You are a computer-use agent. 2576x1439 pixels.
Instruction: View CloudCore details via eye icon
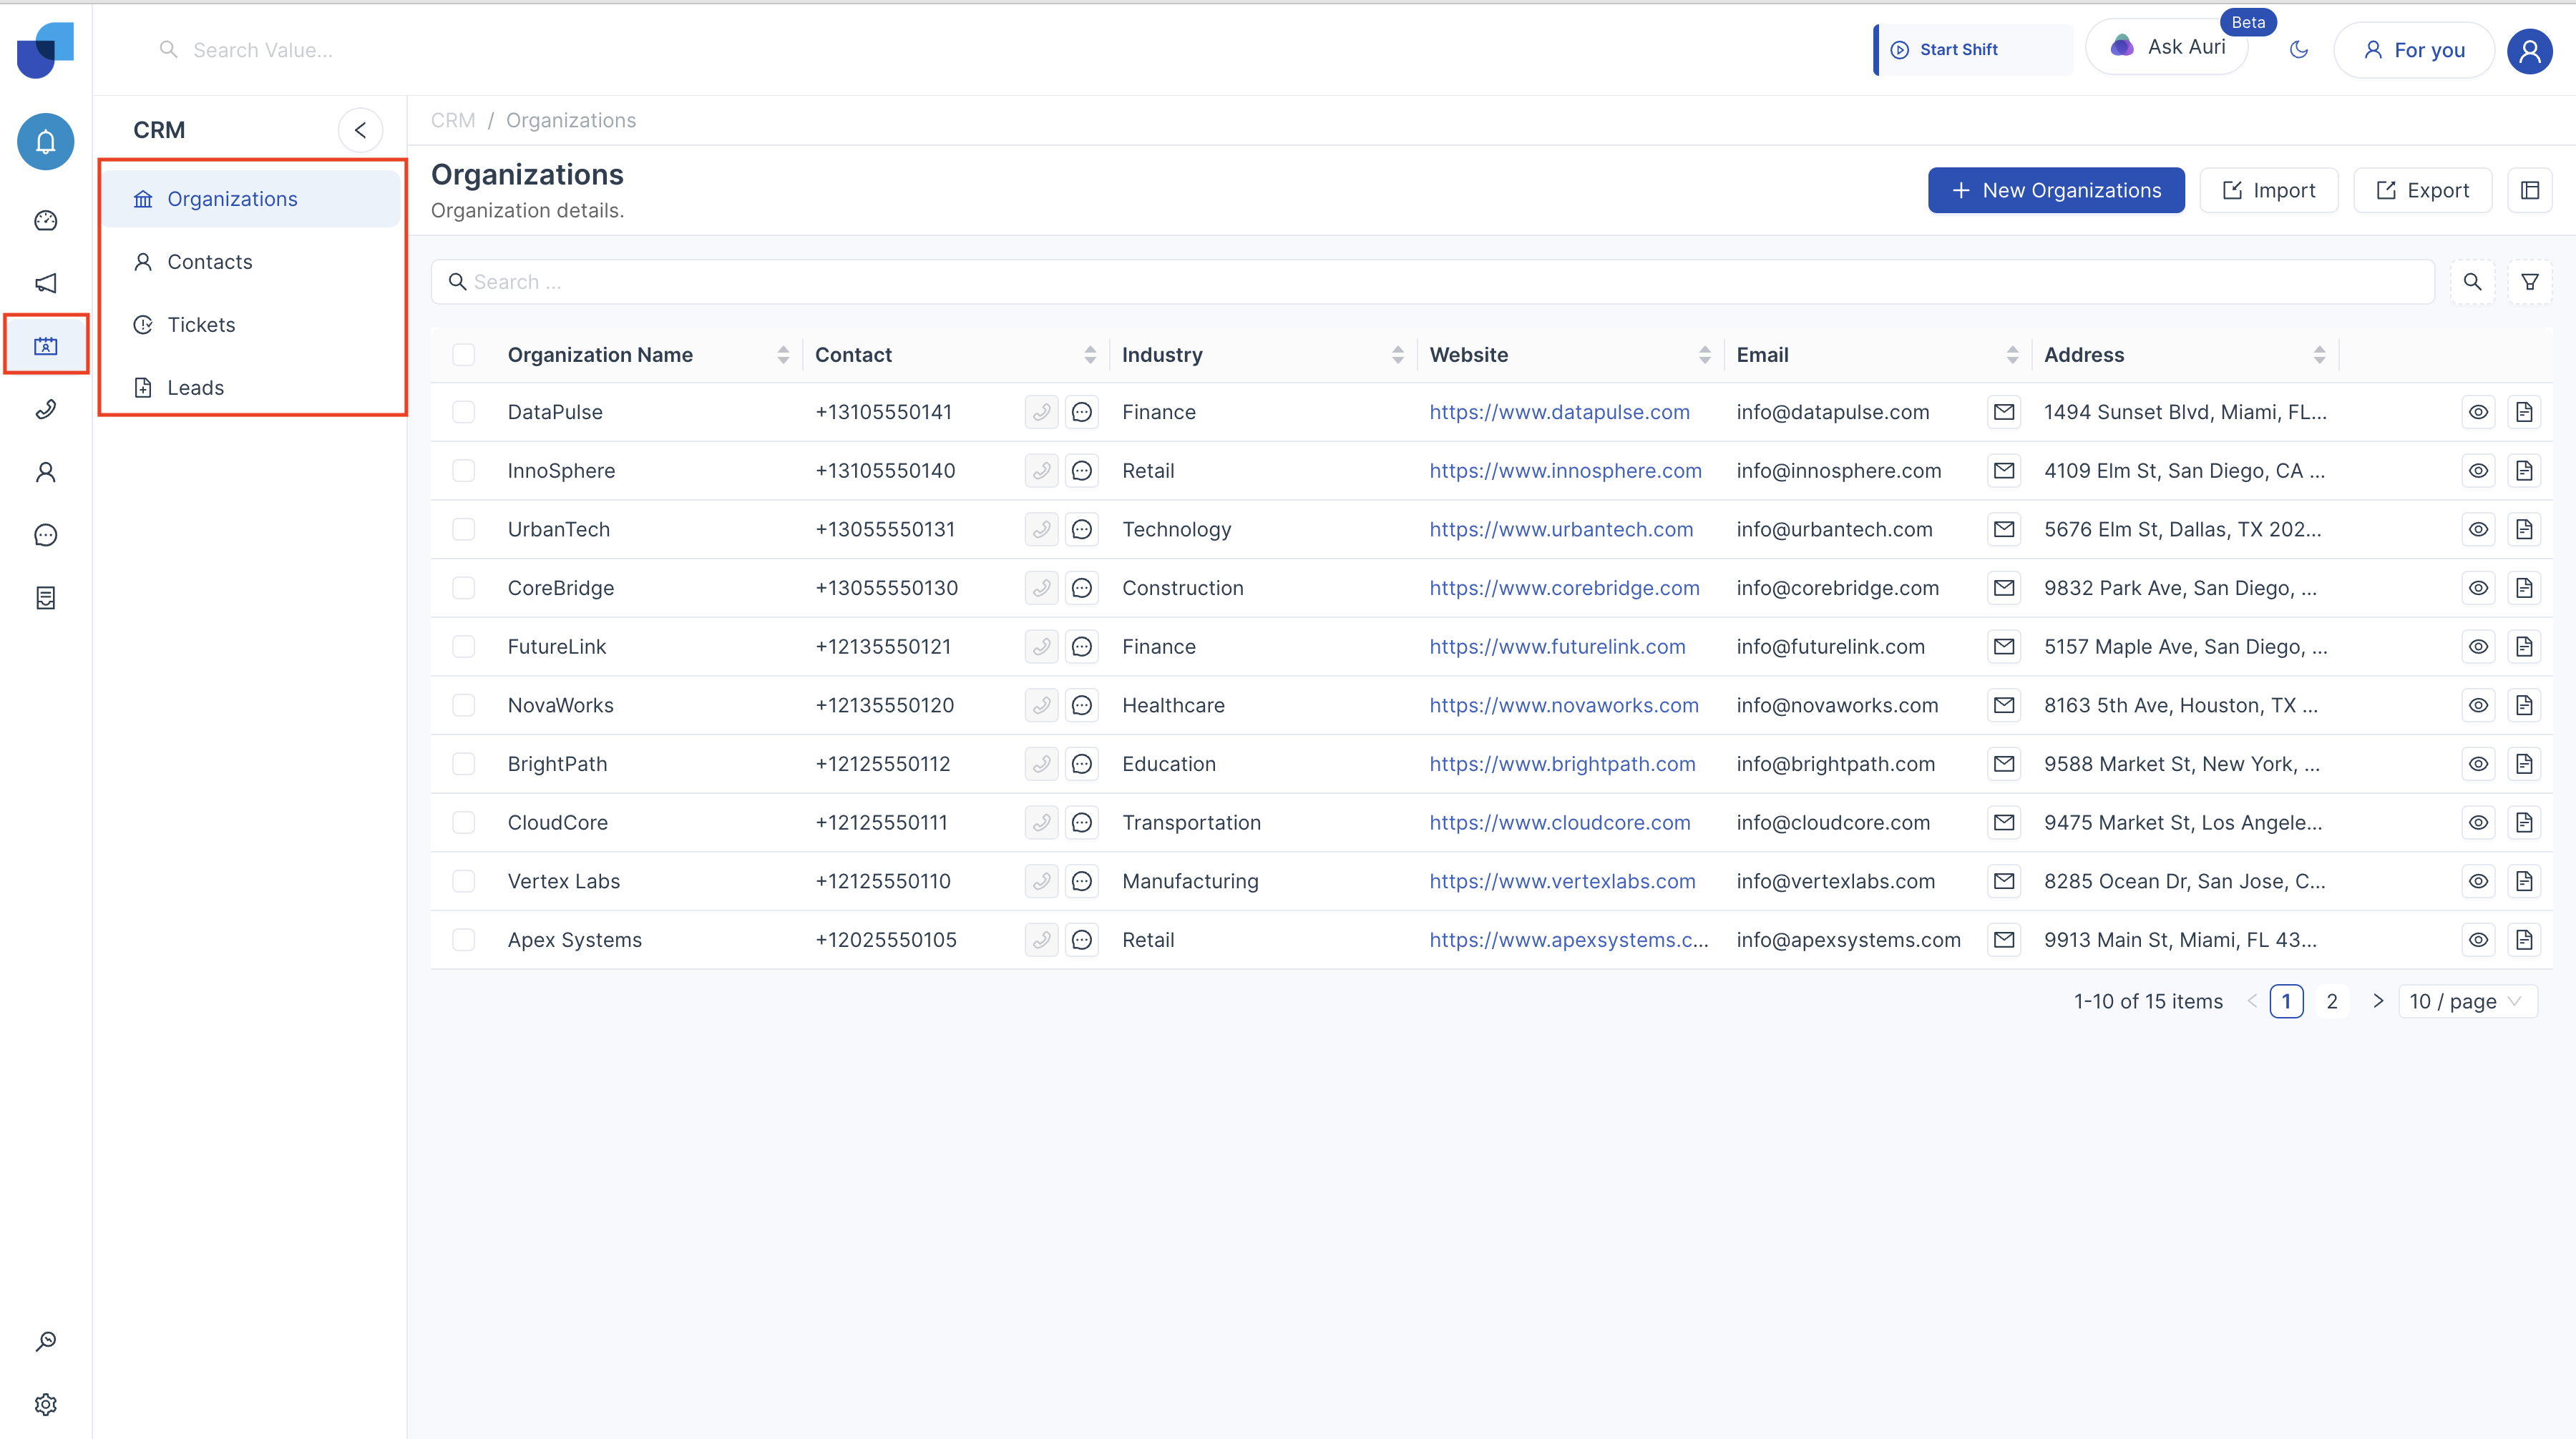coord(2478,822)
